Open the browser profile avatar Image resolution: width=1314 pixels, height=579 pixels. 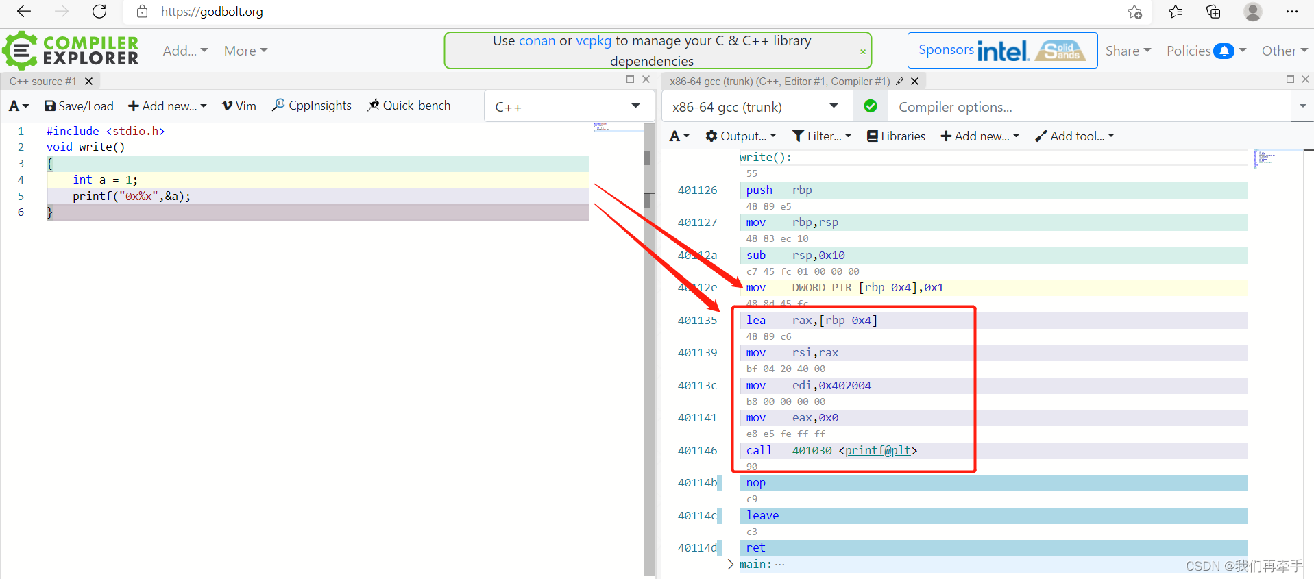pos(1253,12)
